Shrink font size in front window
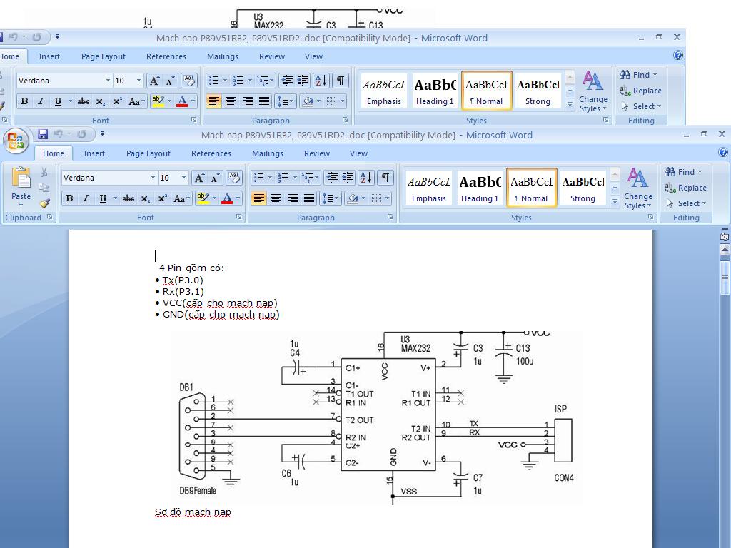This screenshot has height=548, width=731. (x=215, y=178)
